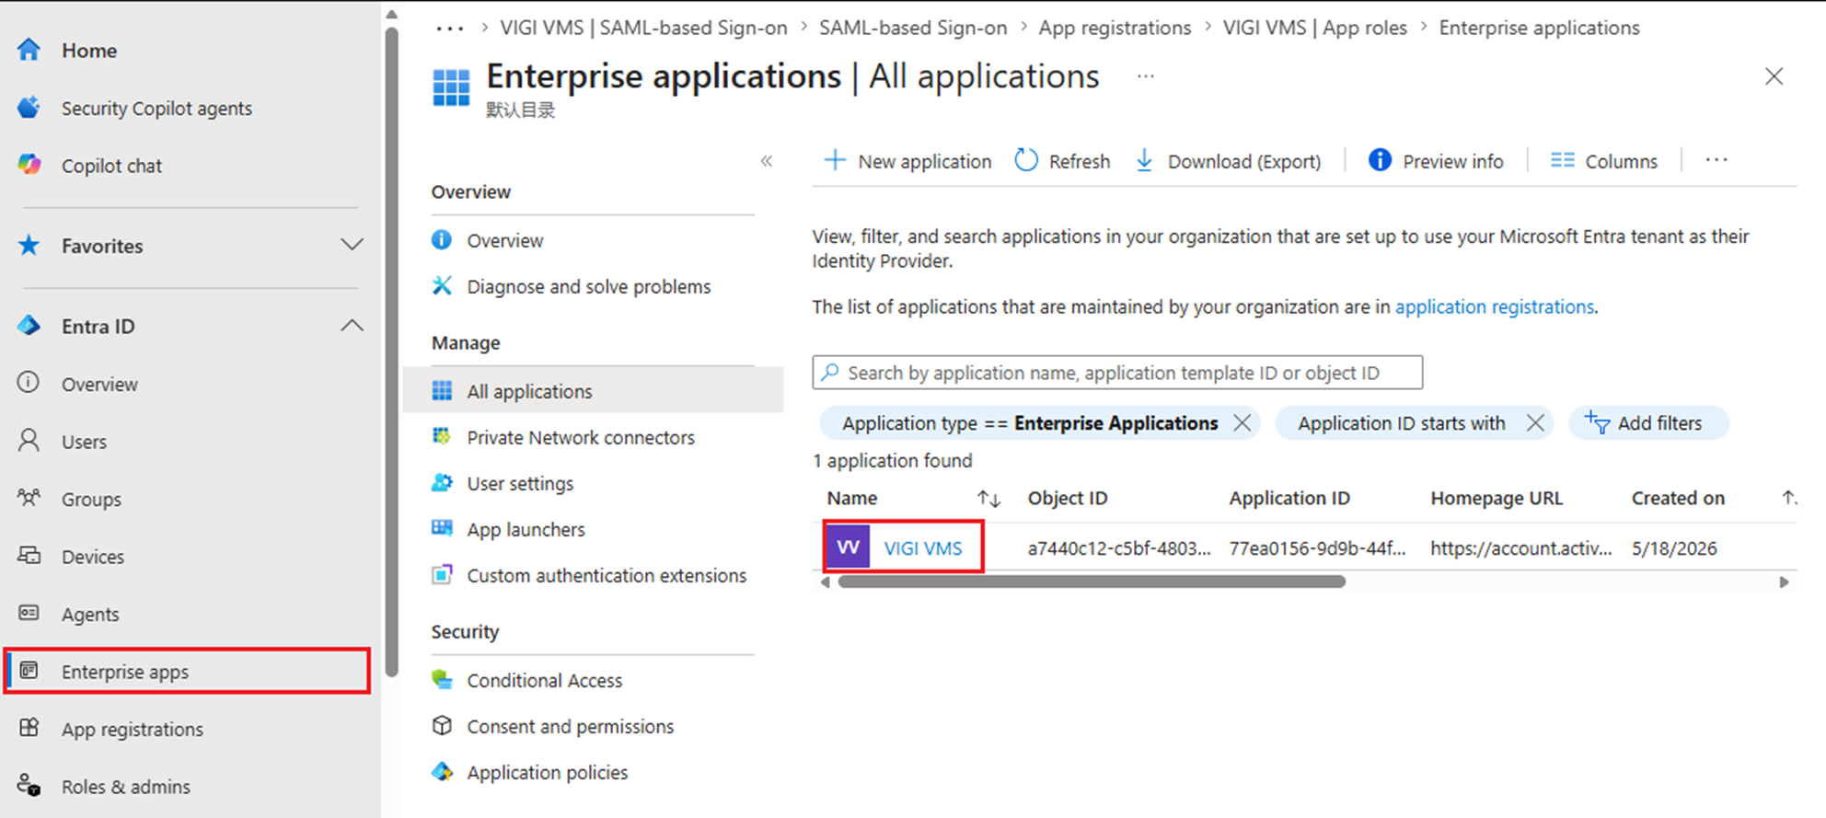Click New application button

coord(907,161)
